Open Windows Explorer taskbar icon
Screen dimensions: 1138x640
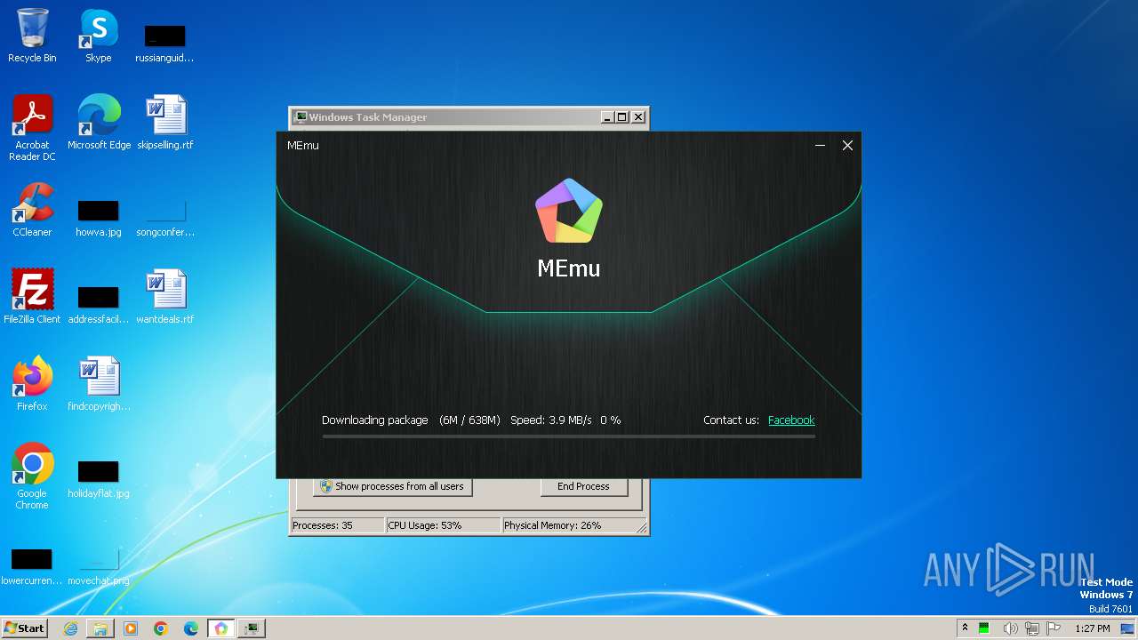[x=100, y=628]
